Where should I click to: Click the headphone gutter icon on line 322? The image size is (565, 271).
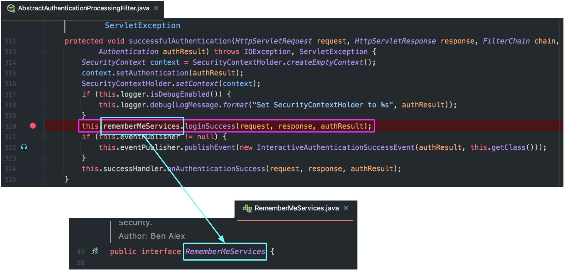[24, 147]
